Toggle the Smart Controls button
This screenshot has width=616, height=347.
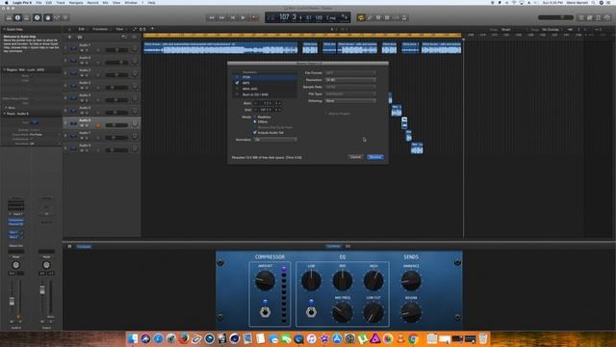coord(48,17)
